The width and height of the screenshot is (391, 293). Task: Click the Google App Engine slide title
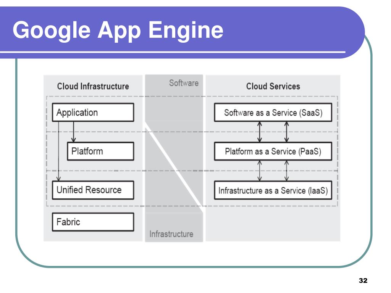coord(118,30)
